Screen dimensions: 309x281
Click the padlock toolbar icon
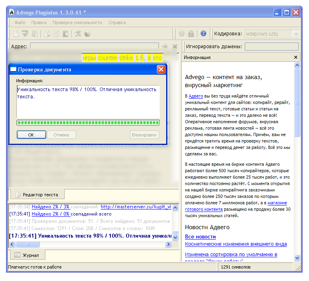[191, 34]
